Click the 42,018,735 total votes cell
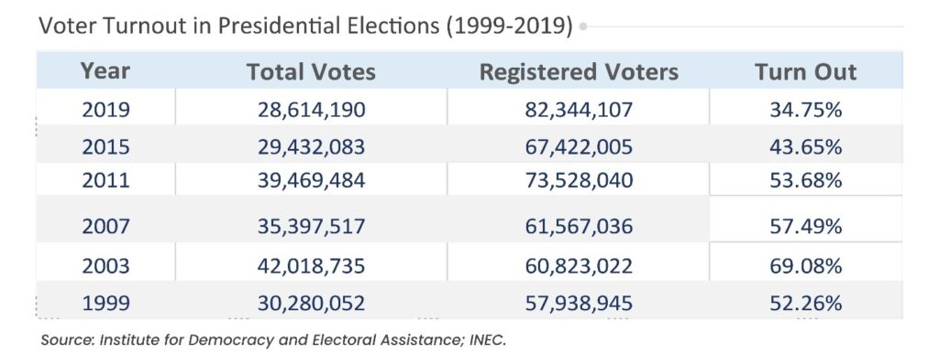939x364 pixels. [x=311, y=265]
